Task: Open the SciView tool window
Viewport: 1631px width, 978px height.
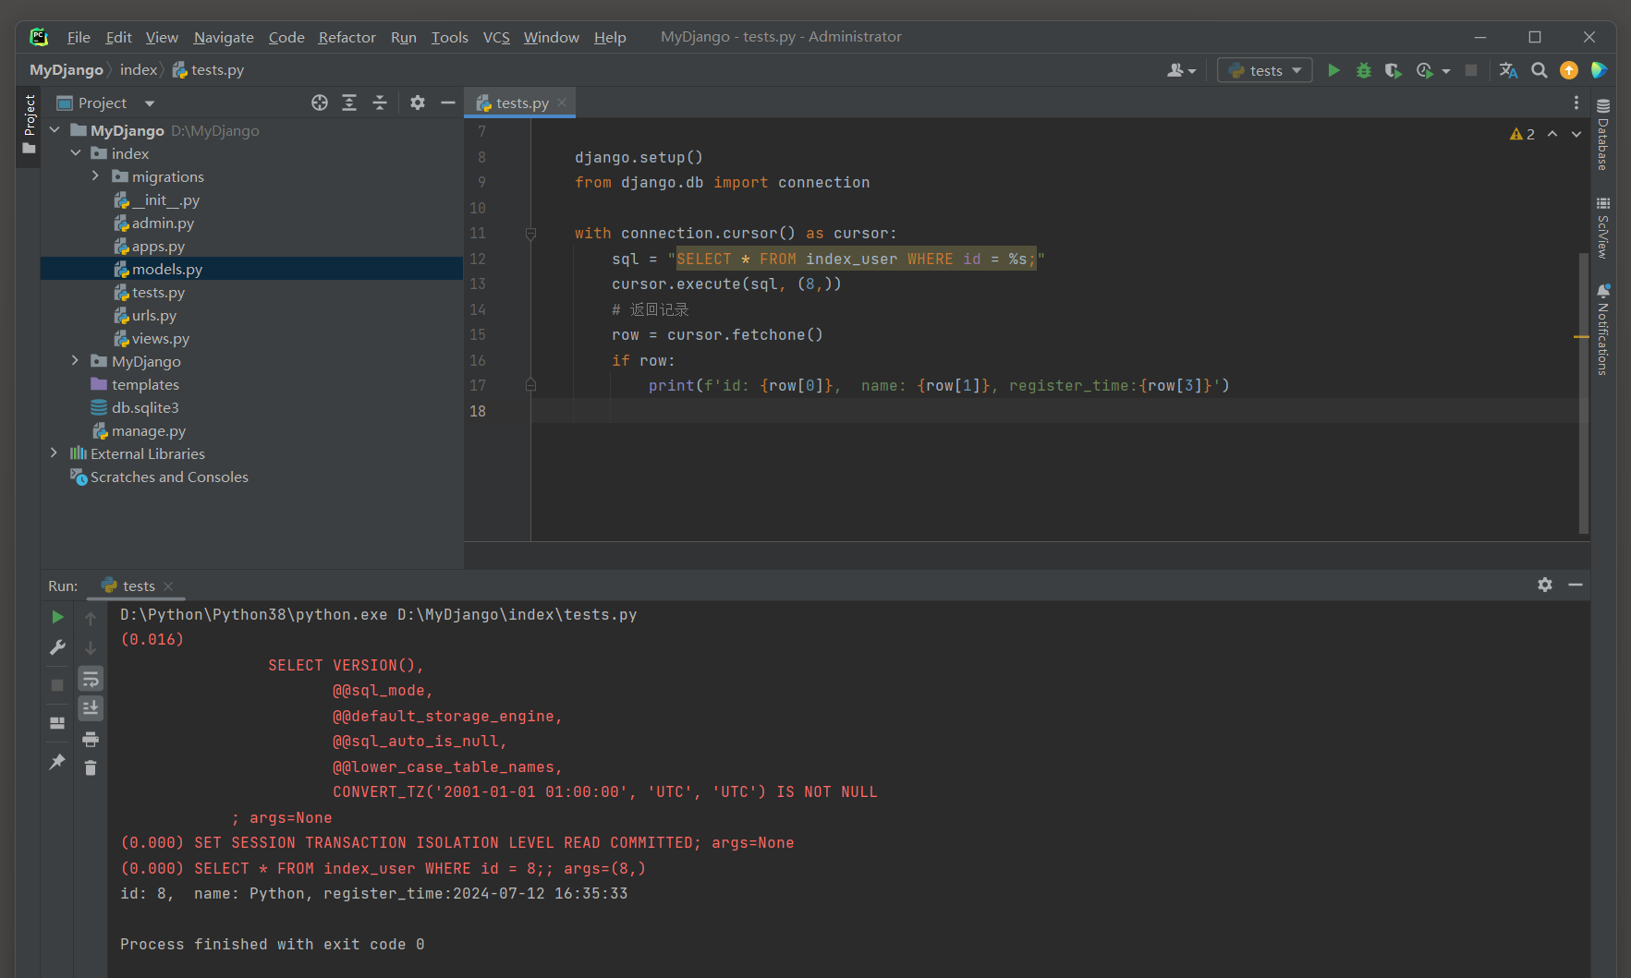Action: click(x=1603, y=227)
